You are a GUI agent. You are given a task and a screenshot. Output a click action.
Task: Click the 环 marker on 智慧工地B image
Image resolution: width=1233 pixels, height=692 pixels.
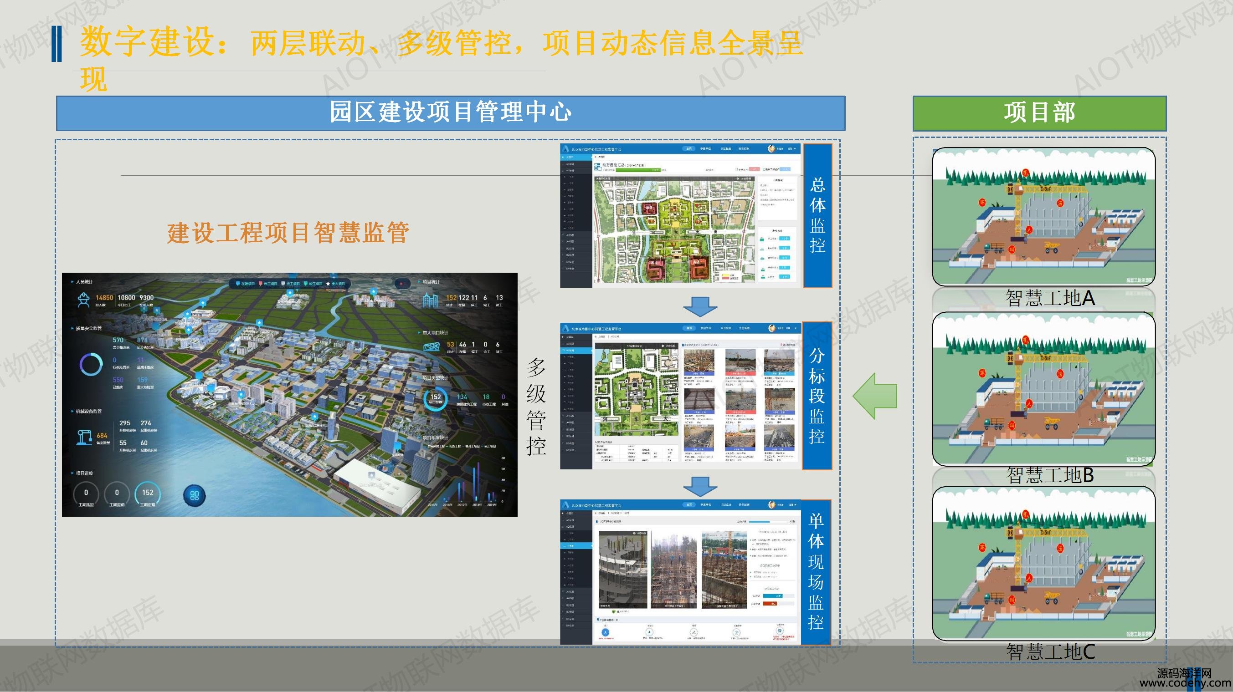click(x=982, y=373)
